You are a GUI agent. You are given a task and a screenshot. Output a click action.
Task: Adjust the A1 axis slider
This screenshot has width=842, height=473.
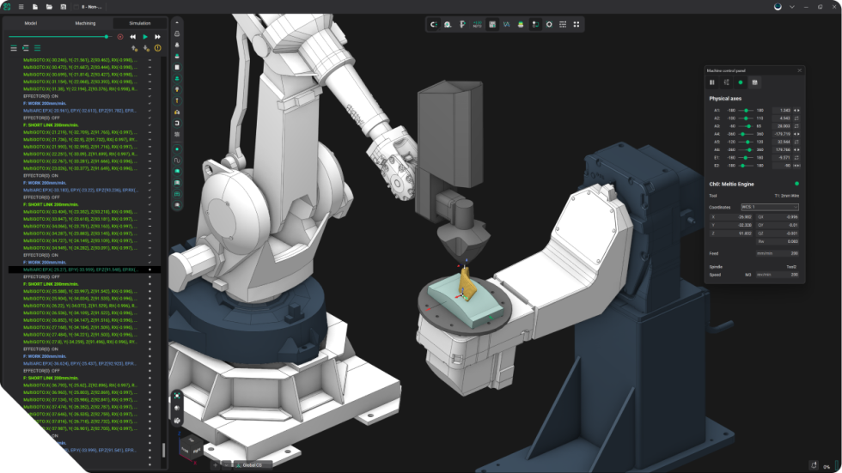(x=746, y=111)
